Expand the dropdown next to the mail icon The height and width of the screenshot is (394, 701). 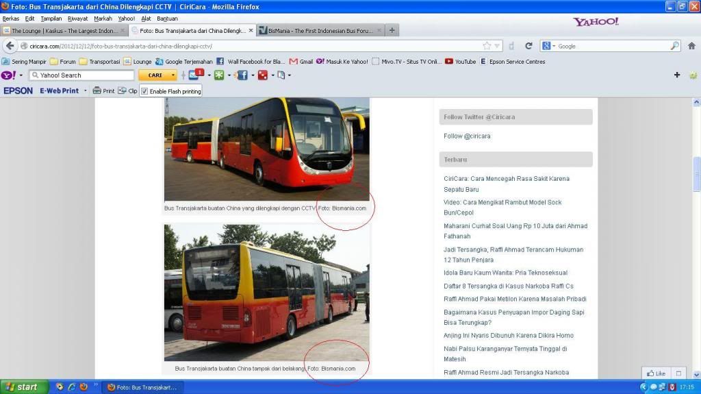(x=209, y=75)
